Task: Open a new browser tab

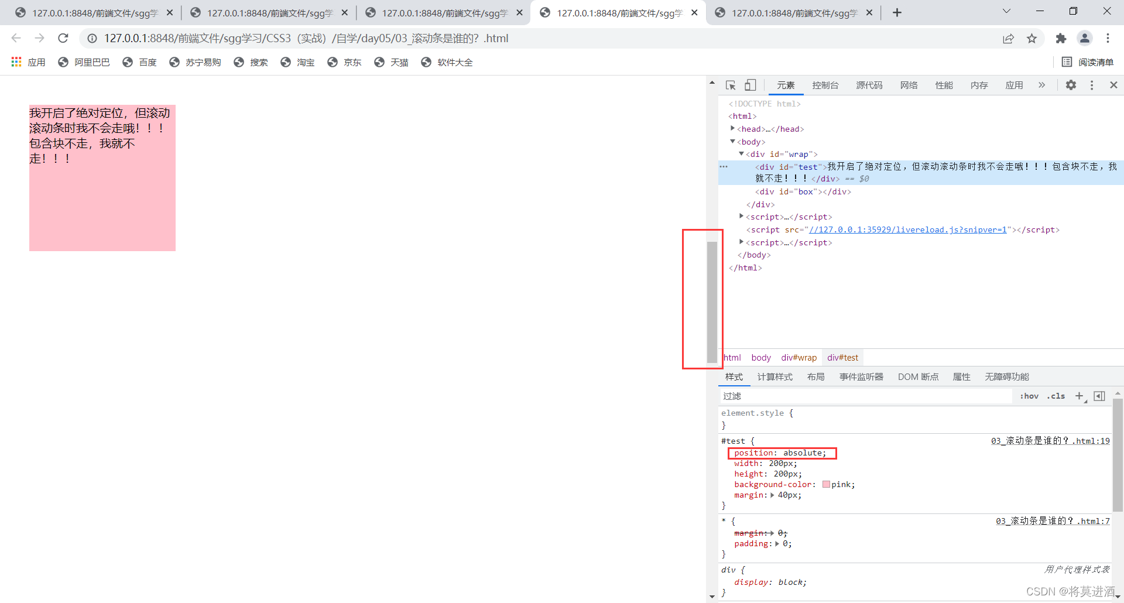Action: (897, 12)
